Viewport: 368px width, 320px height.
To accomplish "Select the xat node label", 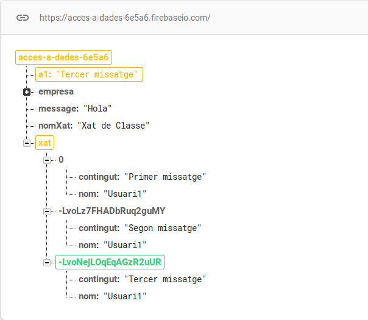I will (x=45, y=143).
